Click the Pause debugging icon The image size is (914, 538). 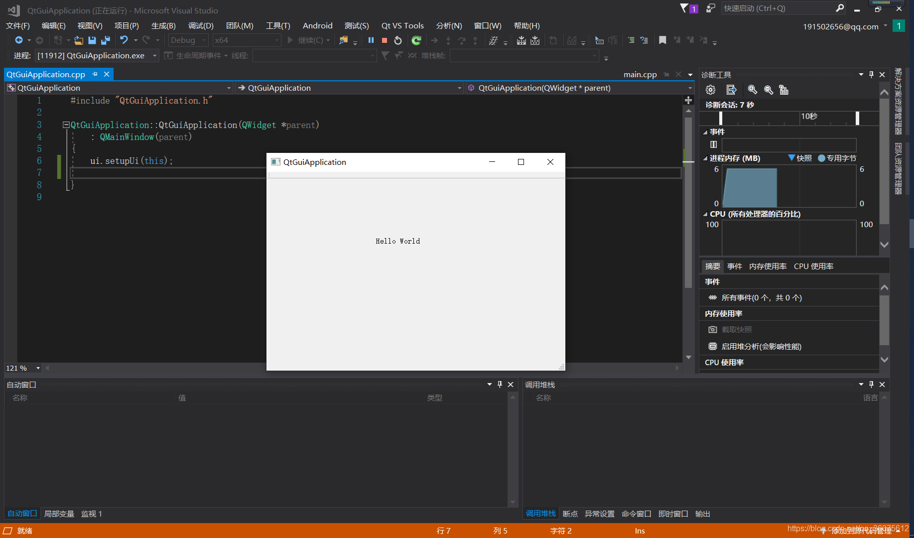tap(371, 40)
